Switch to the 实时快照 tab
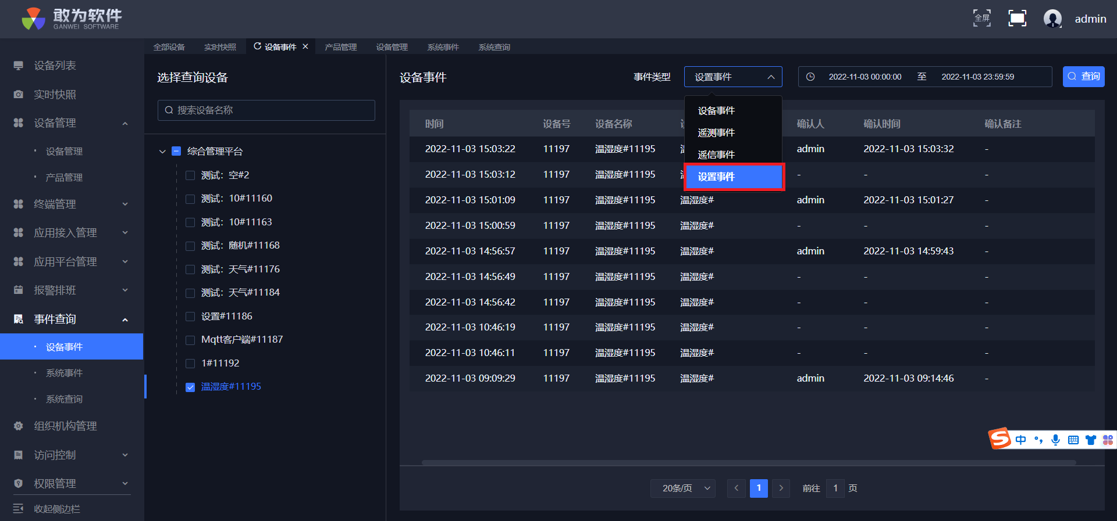1117x521 pixels. [220, 47]
